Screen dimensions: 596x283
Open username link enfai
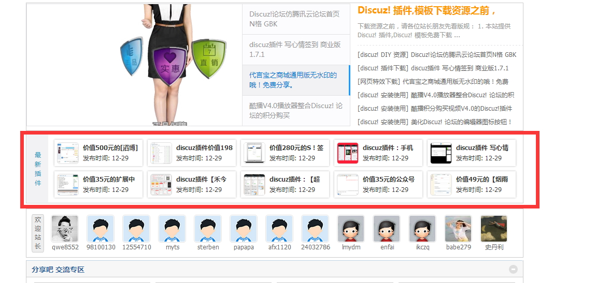387,247
